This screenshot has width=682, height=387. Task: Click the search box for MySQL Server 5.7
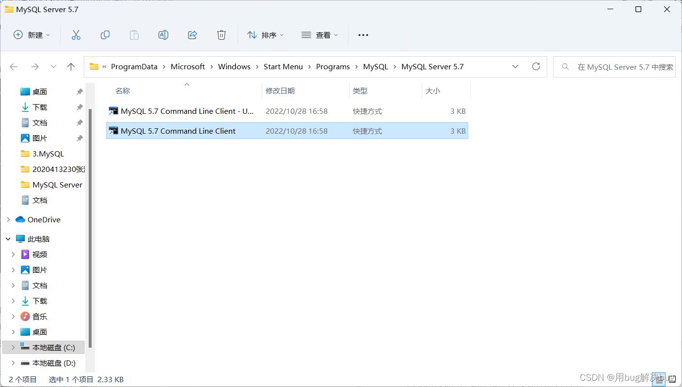coord(615,67)
